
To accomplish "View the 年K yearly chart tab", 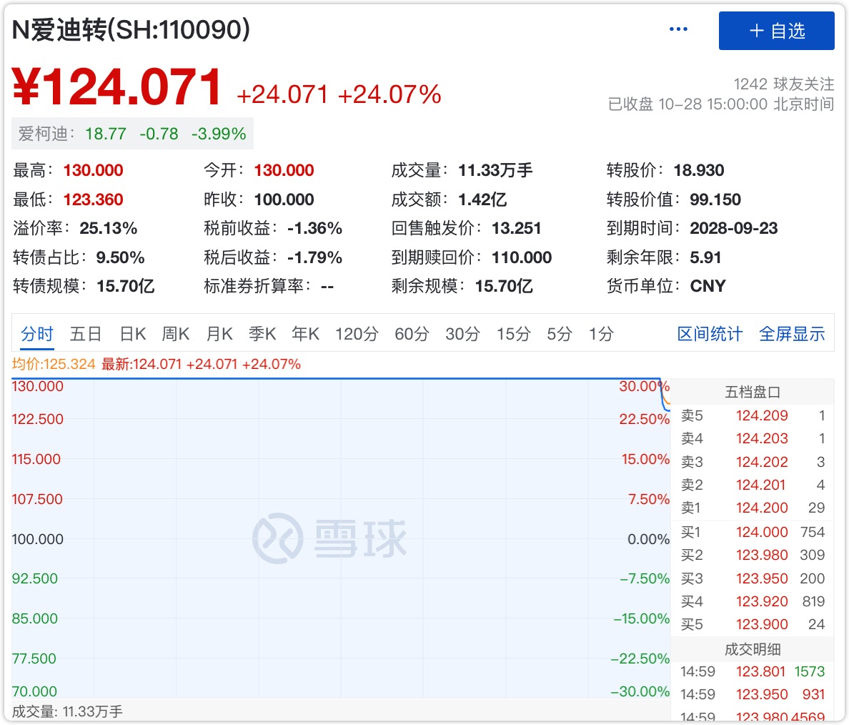I will tap(305, 334).
